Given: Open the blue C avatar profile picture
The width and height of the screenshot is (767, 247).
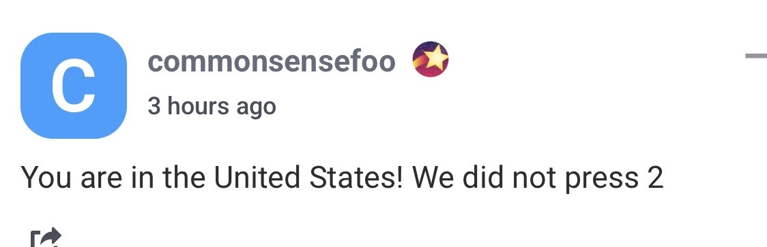Looking at the screenshot, I should (x=74, y=86).
